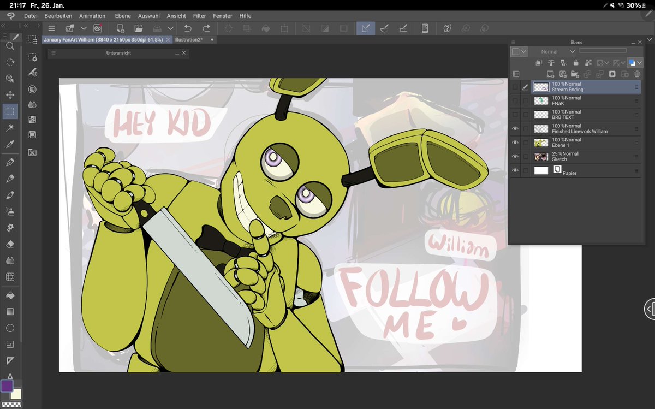
Task: Select the Eyedropper tool
Action: point(11,145)
